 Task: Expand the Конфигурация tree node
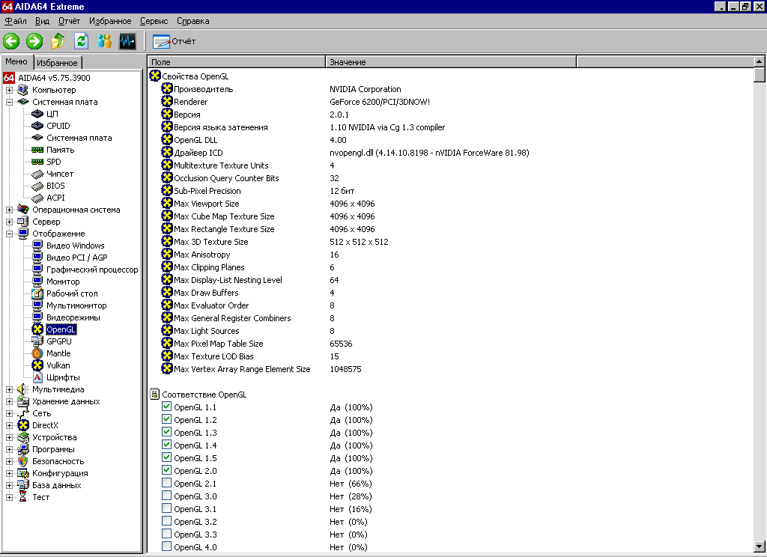coord(9,473)
